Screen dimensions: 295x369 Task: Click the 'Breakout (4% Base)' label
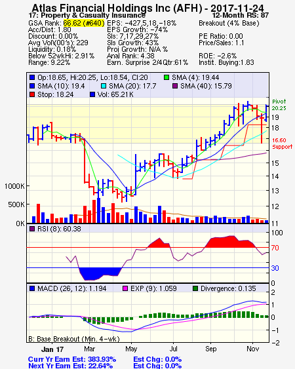(229, 23)
